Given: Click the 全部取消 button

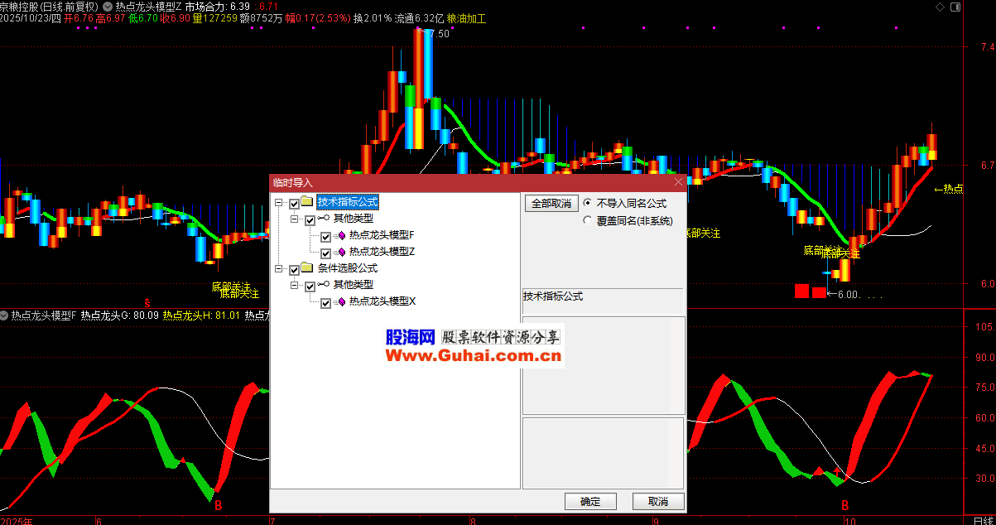Looking at the screenshot, I should [x=551, y=204].
